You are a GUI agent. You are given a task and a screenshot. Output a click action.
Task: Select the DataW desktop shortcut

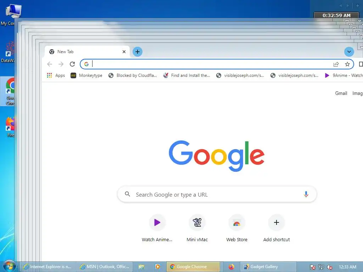pos(7,52)
